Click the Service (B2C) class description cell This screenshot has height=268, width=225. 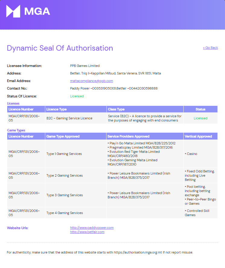145,118
